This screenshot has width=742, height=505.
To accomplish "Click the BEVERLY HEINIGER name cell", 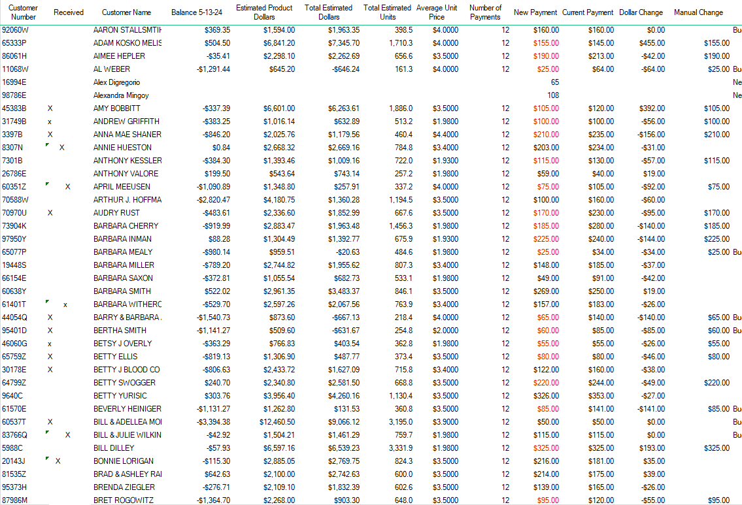I will point(127,409).
